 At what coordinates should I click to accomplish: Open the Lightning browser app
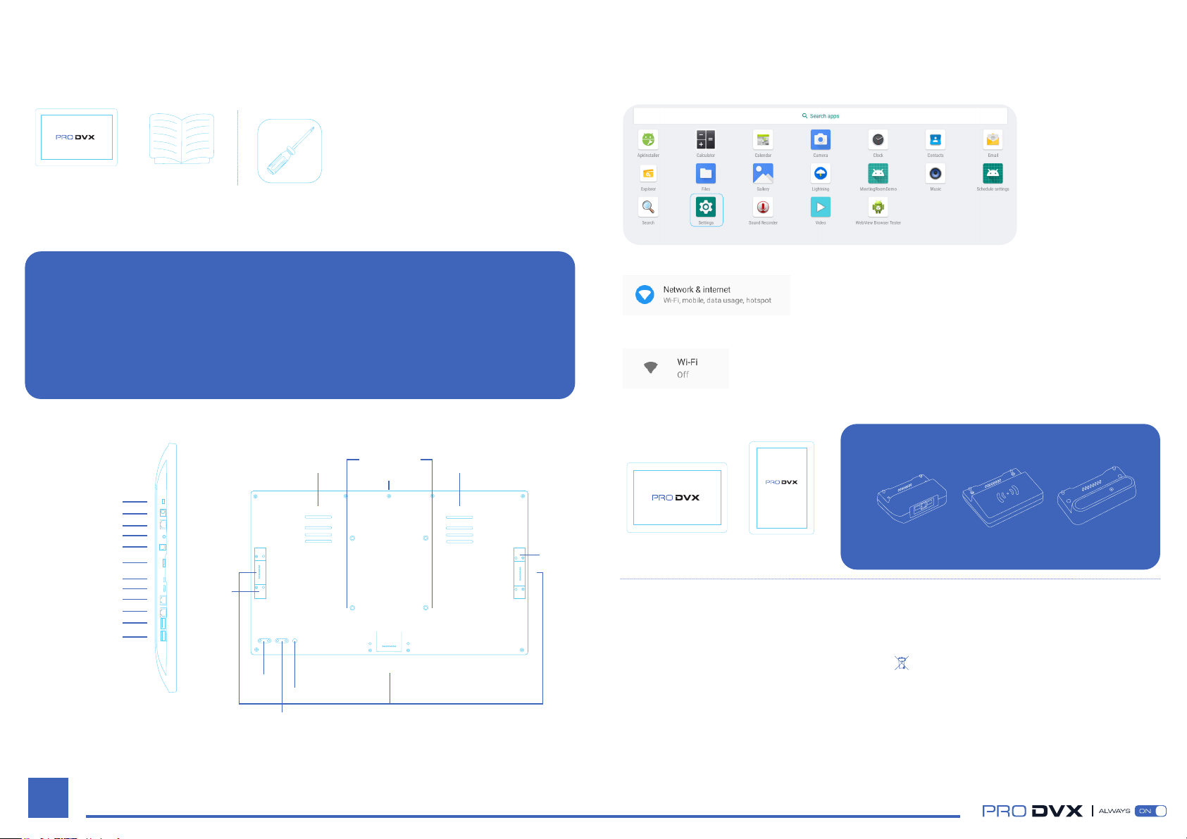coord(820,174)
